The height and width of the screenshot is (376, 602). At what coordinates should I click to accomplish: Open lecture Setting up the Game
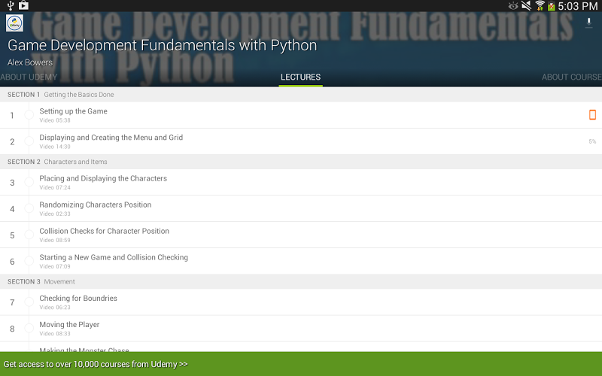coord(301,115)
